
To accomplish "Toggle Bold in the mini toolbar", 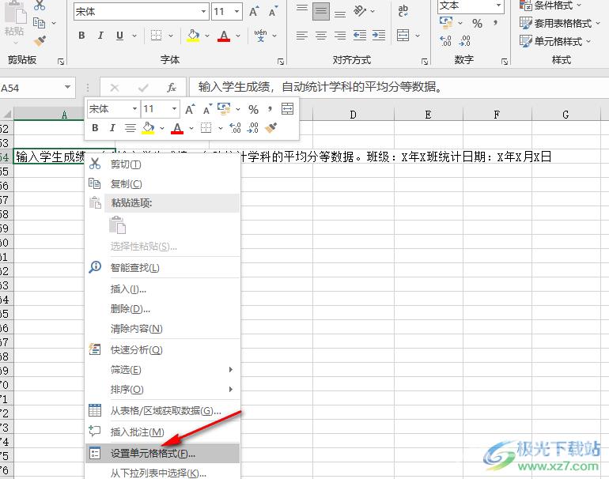I will click(95, 128).
